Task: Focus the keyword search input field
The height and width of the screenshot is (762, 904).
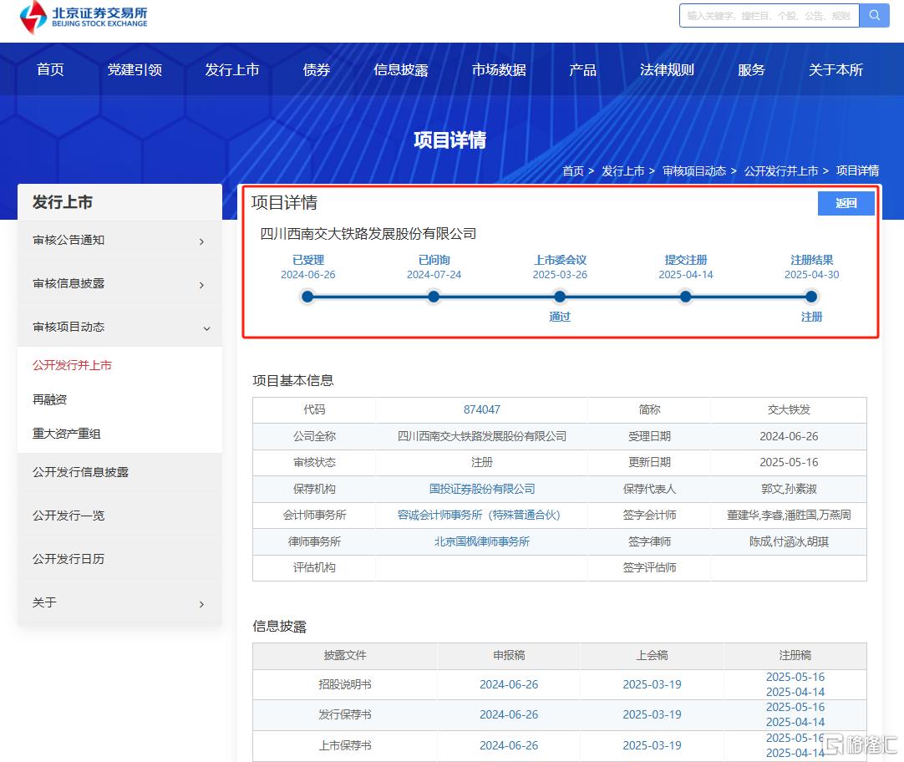Action: coord(769,16)
